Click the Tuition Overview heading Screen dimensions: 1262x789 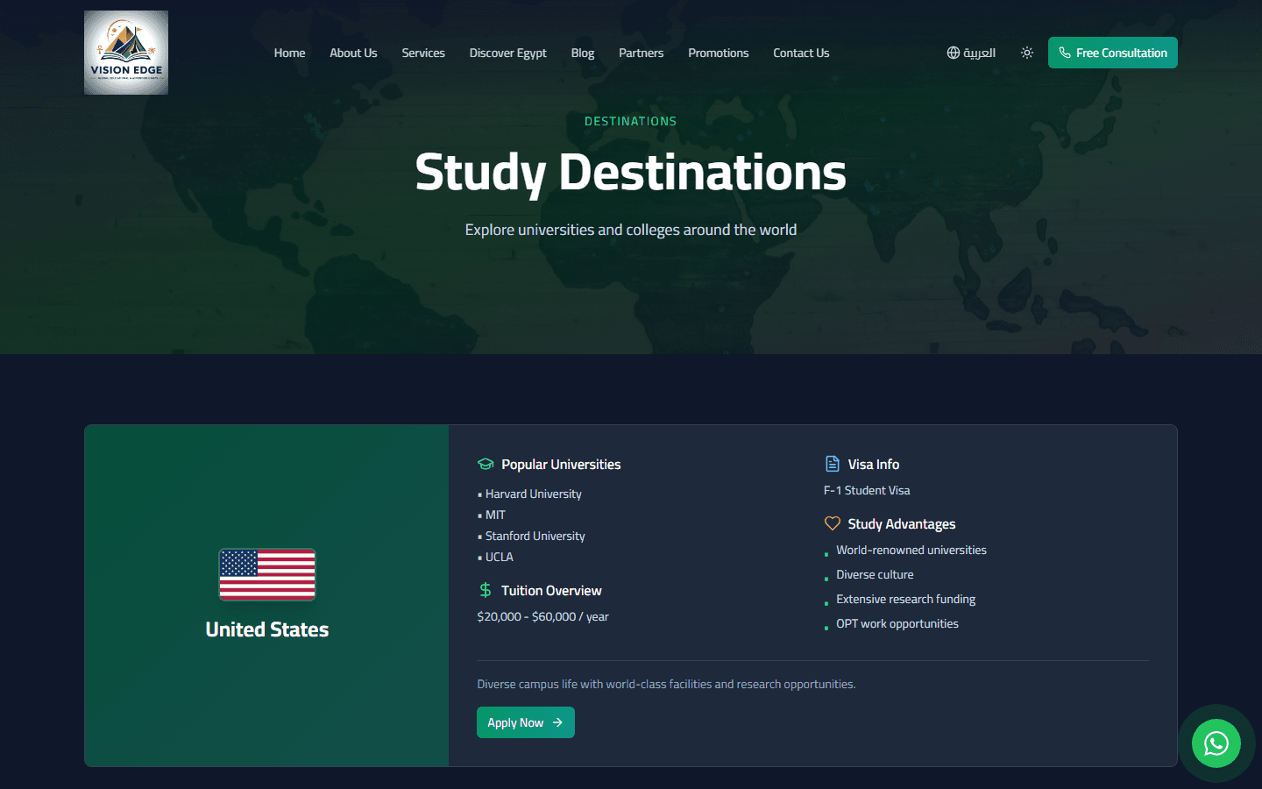pos(551,590)
